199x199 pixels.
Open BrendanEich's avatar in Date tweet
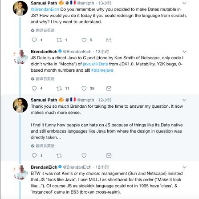point(20,57)
